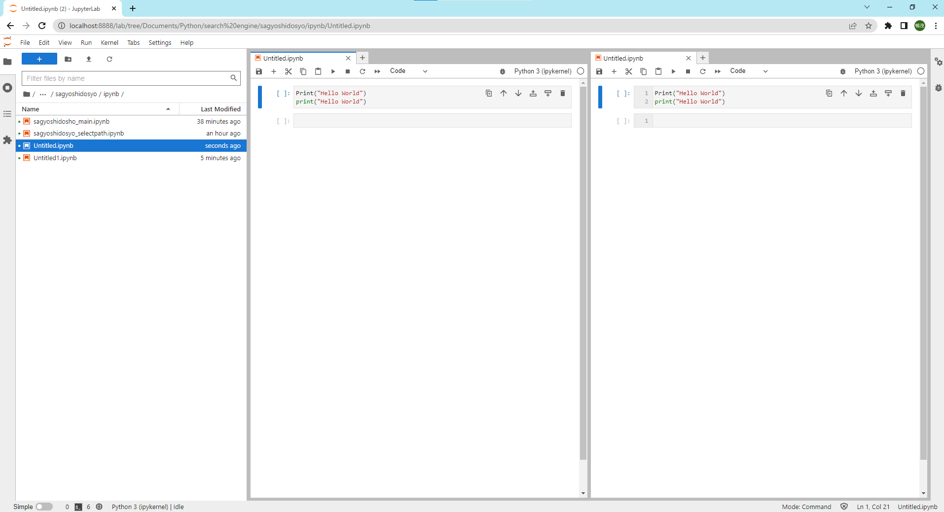Run the Hello World cell
Viewport: 944px width, 512px height.
(333, 71)
